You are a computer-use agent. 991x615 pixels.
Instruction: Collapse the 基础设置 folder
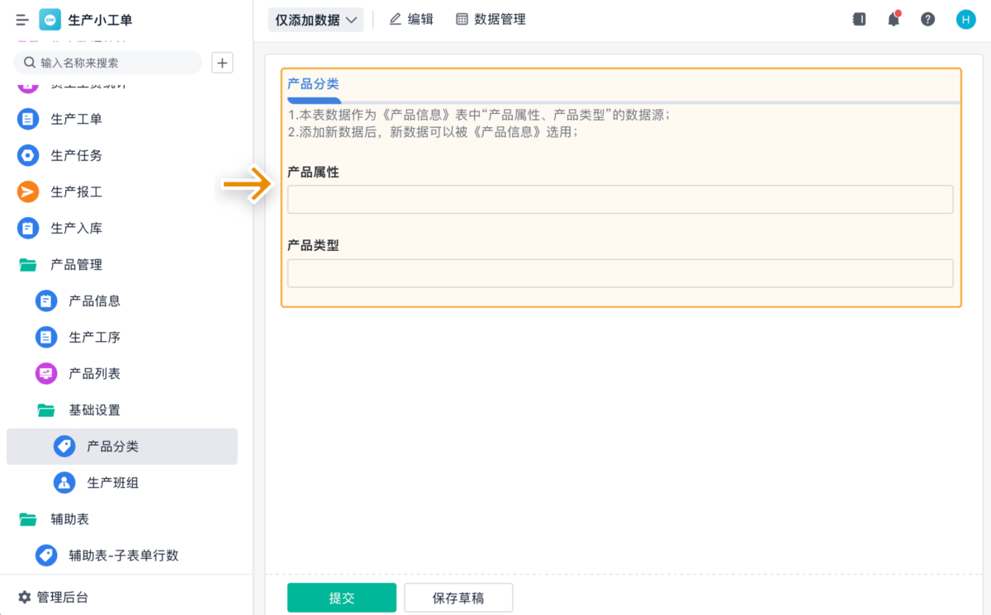pos(94,409)
